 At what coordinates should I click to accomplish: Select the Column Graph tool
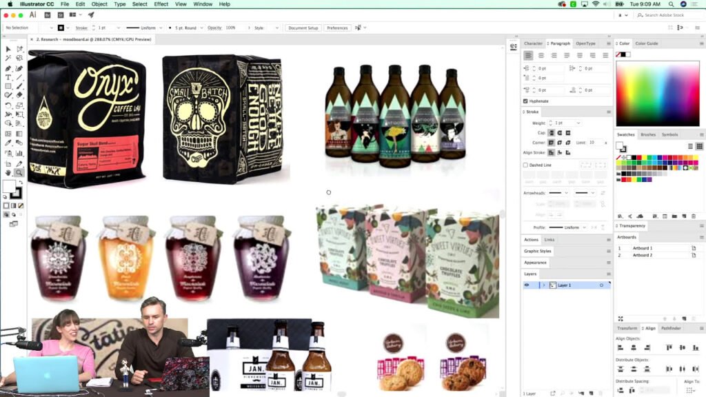pyautogui.click(x=19, y=153)
